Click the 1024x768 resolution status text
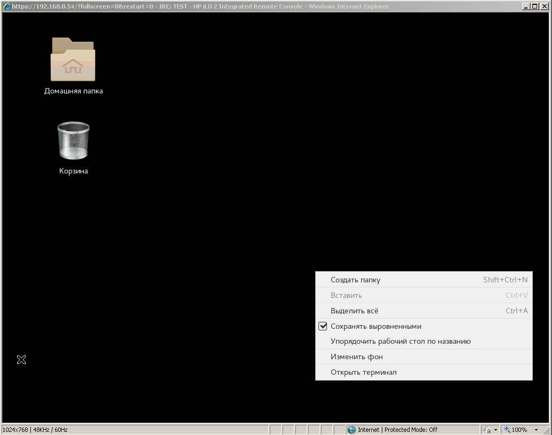The image size is (552, 435). [x=15, y=430]
